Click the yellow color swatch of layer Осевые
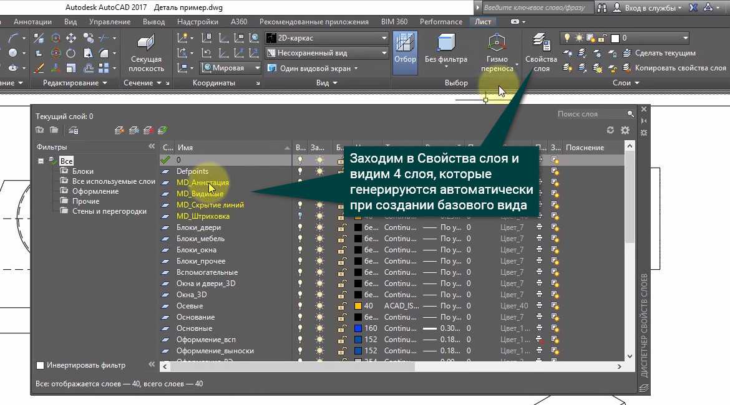 [358, 306]
